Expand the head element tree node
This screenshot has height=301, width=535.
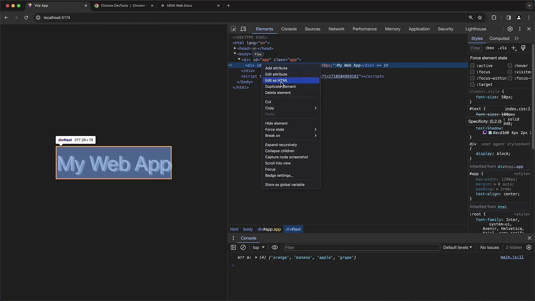pyautogui.click(x=235, y=48)
